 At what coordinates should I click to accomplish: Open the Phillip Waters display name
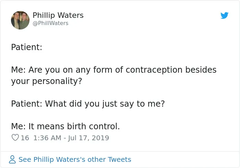pyautogui.click(x=58, y=15)
